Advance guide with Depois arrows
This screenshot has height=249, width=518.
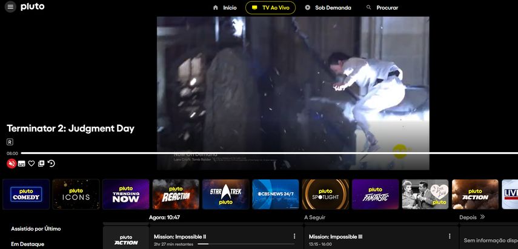[482, 217]
